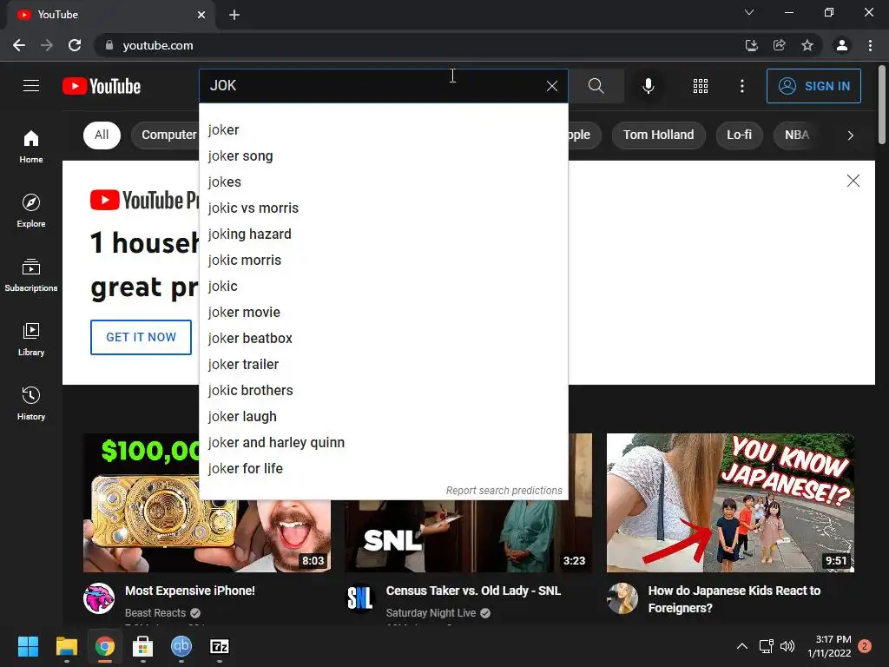Choose the "joking hazard" suggestion
Viewport: 889px width, 667px height.
tap(383, 234)
